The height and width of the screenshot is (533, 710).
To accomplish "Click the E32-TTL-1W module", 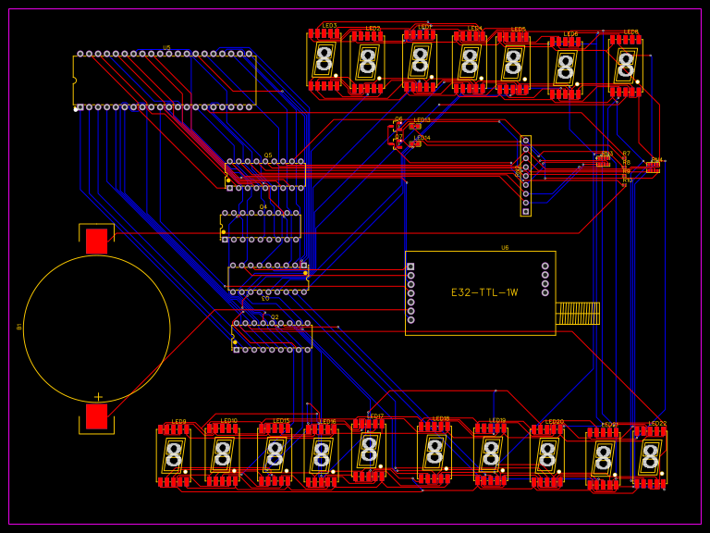I will click(480, 292).
